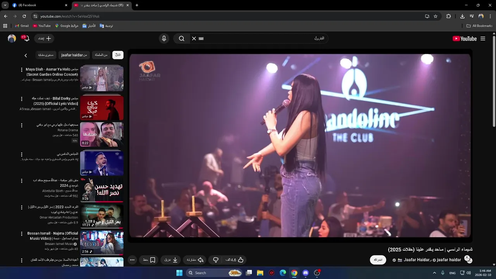
Task: Click Rotana Drama channel name
Action: [x=68, y=130]
